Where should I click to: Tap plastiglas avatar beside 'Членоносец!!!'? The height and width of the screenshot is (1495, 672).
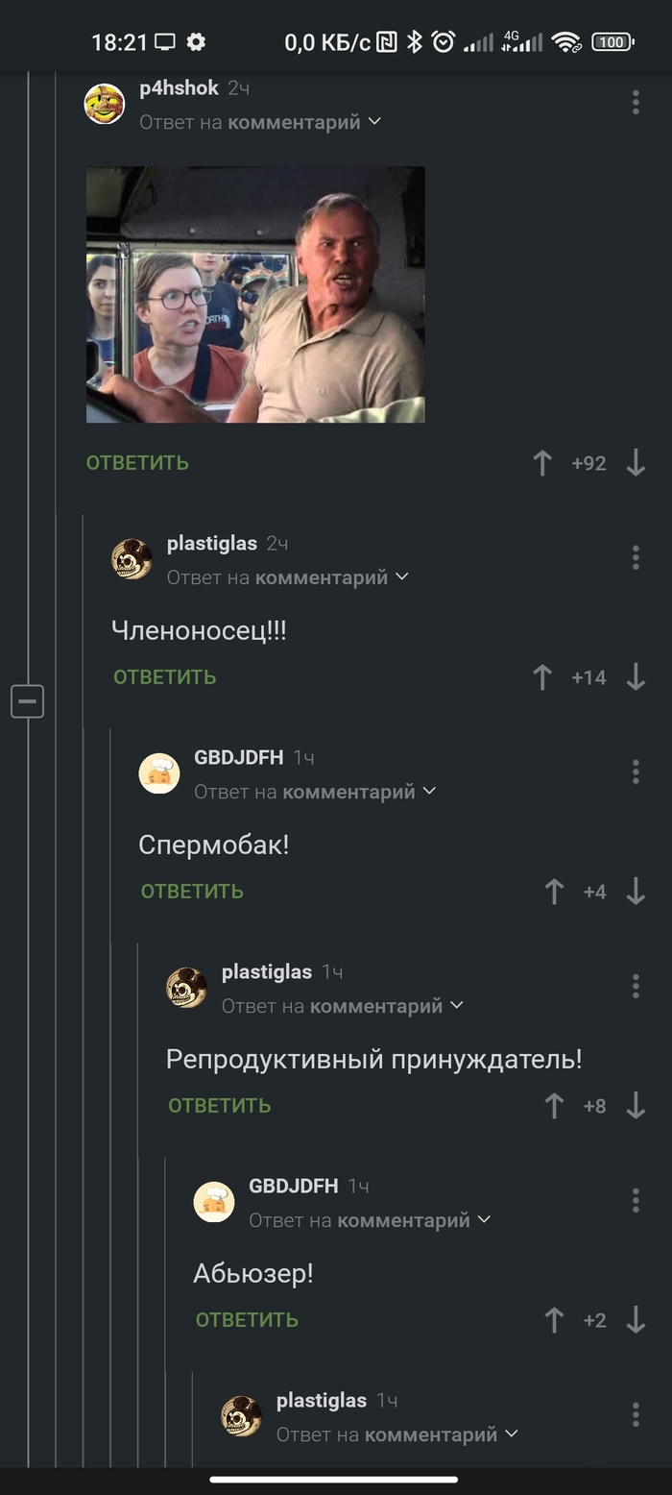coord(132,559)
